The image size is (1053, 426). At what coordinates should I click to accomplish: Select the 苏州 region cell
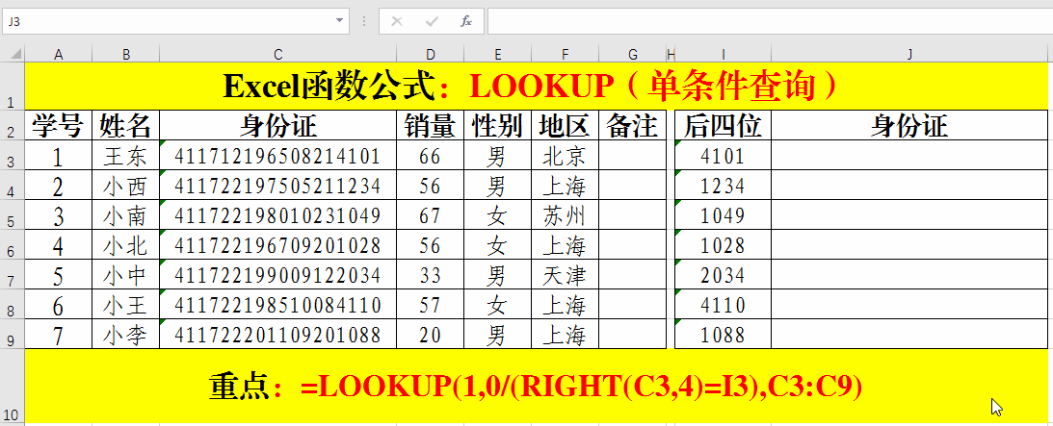point(565,215)
